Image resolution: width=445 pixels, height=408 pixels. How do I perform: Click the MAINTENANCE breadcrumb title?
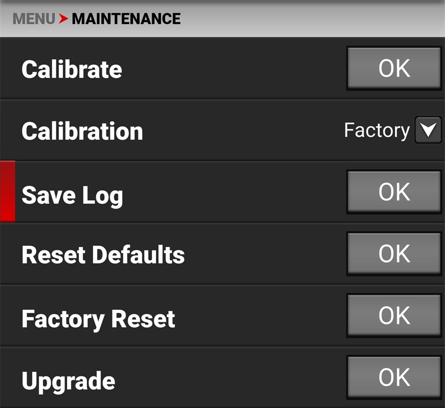pos(126,19)
